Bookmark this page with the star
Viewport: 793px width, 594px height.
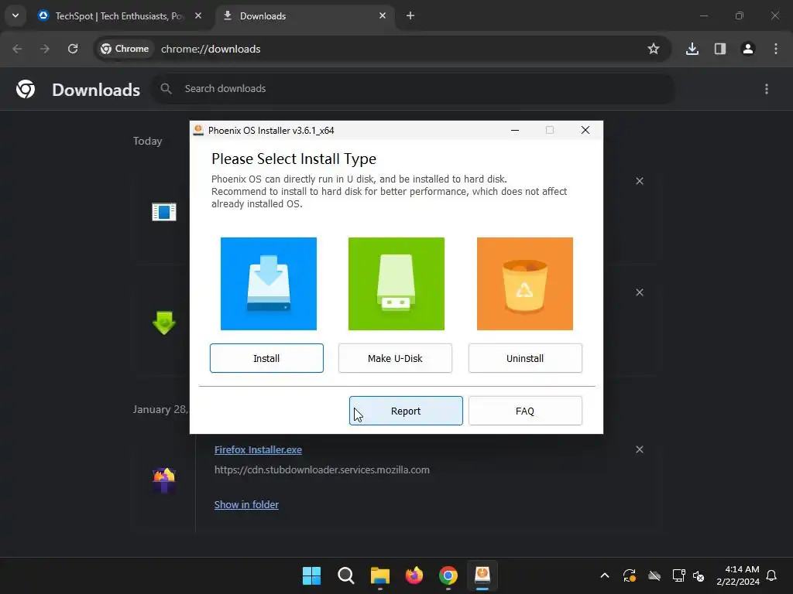pos(654,49)
